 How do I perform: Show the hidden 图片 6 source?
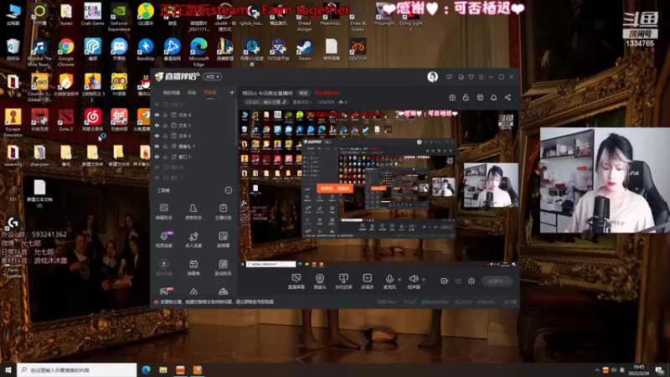(x=157, y=167)
